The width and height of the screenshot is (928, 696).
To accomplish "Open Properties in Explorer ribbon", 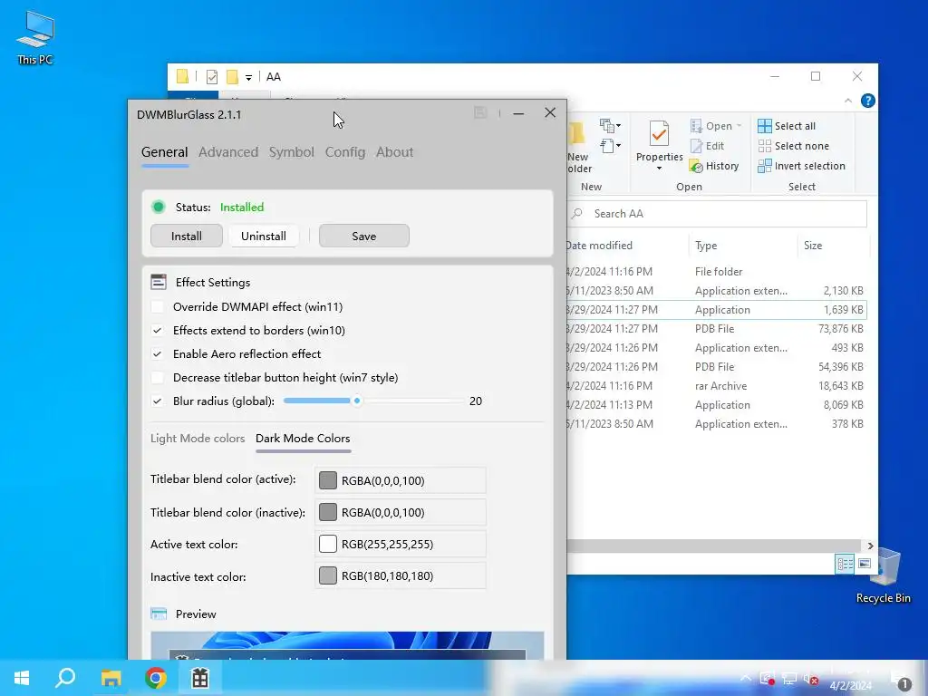I will tap(660, 140).
